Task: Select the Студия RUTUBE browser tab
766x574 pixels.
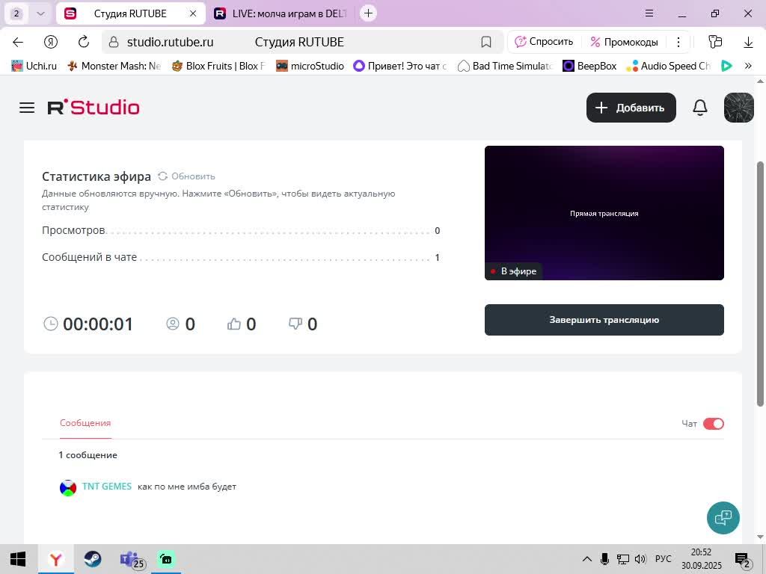Action: pos(129,13)
